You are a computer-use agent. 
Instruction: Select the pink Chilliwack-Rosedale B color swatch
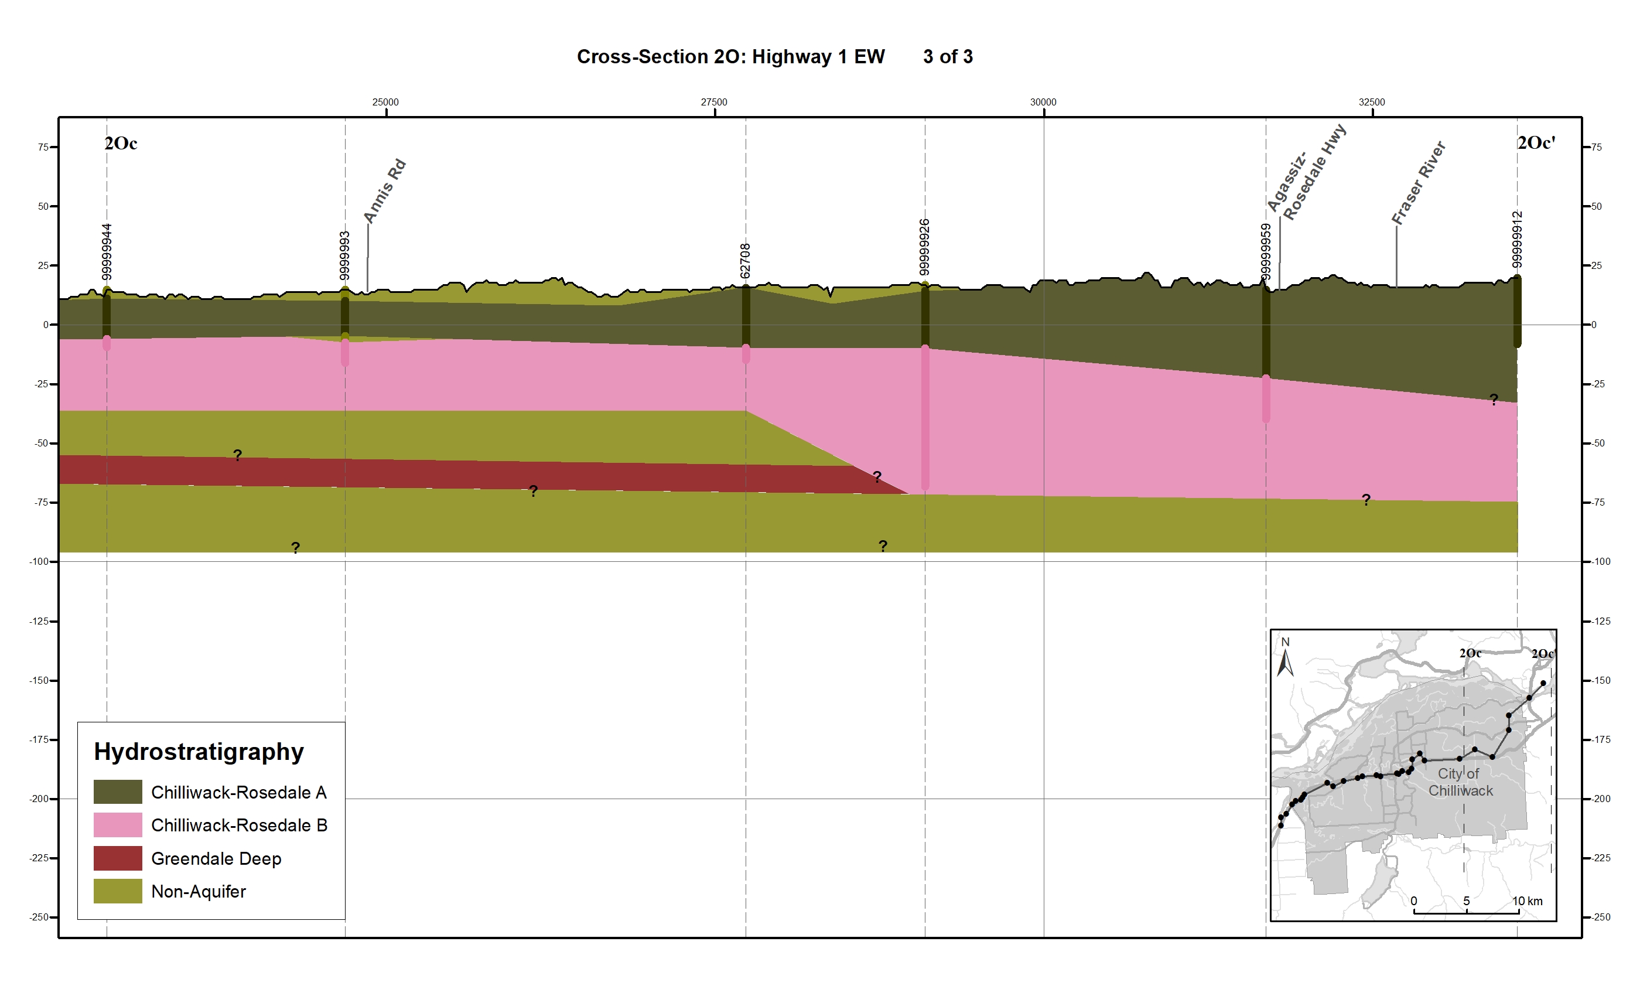tap(117, 826)
